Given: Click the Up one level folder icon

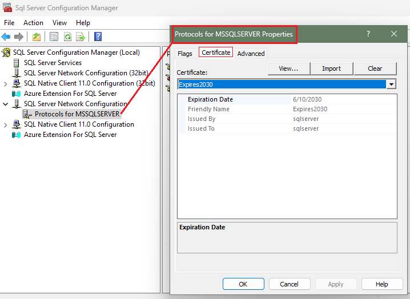Looking at the screenshot, I should pyautogui.click(x=37, y=37).
